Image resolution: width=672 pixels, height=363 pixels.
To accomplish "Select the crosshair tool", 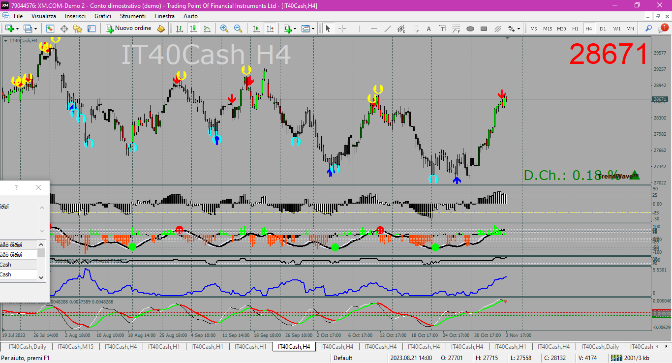I will [342, 29].
